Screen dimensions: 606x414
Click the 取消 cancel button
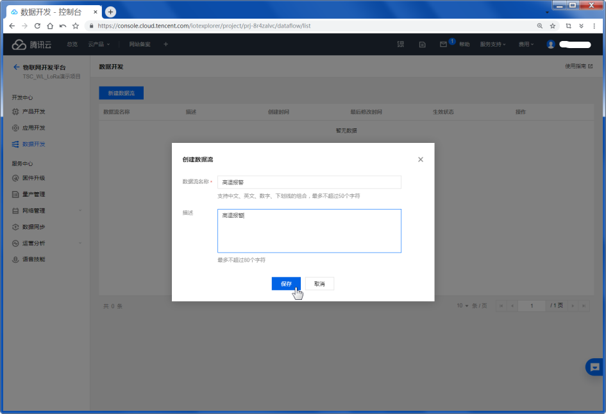click(x=319, y=283)
